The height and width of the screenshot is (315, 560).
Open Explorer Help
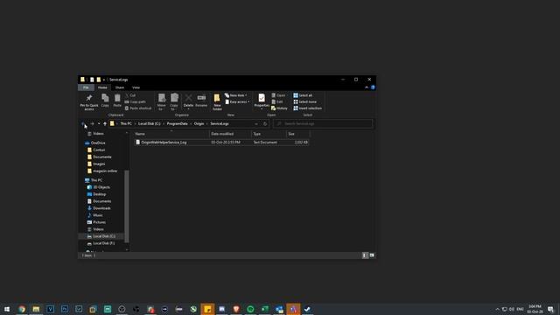pyautogui.click(x=373, y=87)
